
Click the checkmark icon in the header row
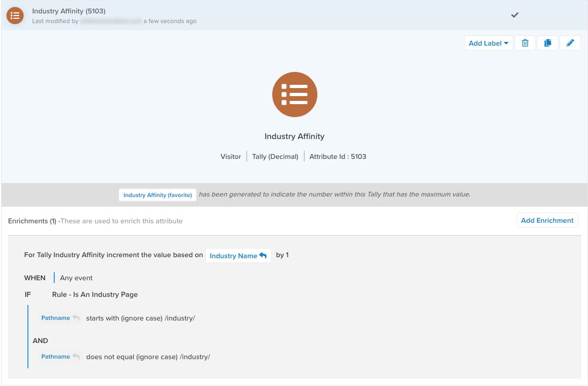(x=514, y=15)
